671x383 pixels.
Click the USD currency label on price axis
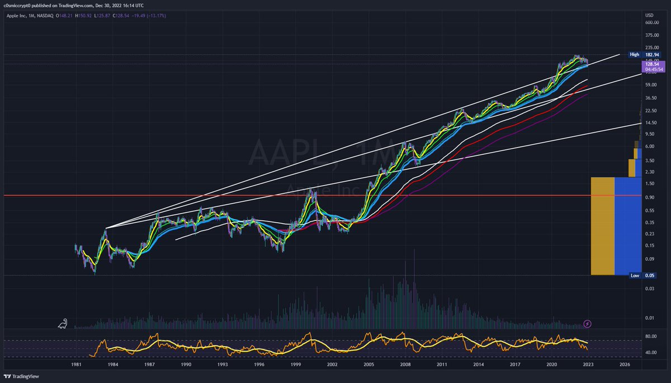click(649, 15)
